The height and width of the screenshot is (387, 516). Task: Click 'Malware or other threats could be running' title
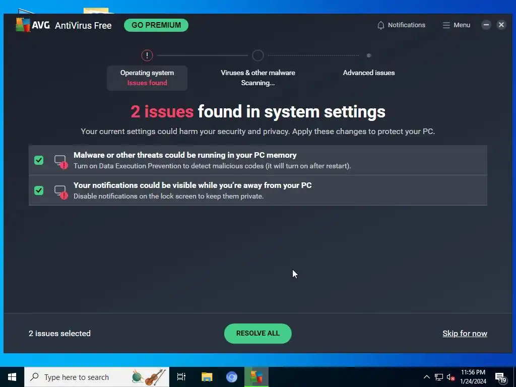pos(185,155)
